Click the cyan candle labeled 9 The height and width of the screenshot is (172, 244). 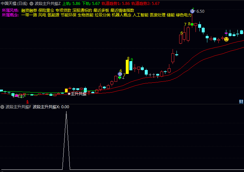click(x=131, y=66)
